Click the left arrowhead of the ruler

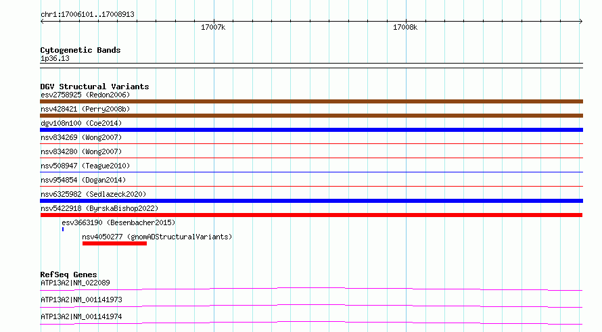(x=42, y=22)
